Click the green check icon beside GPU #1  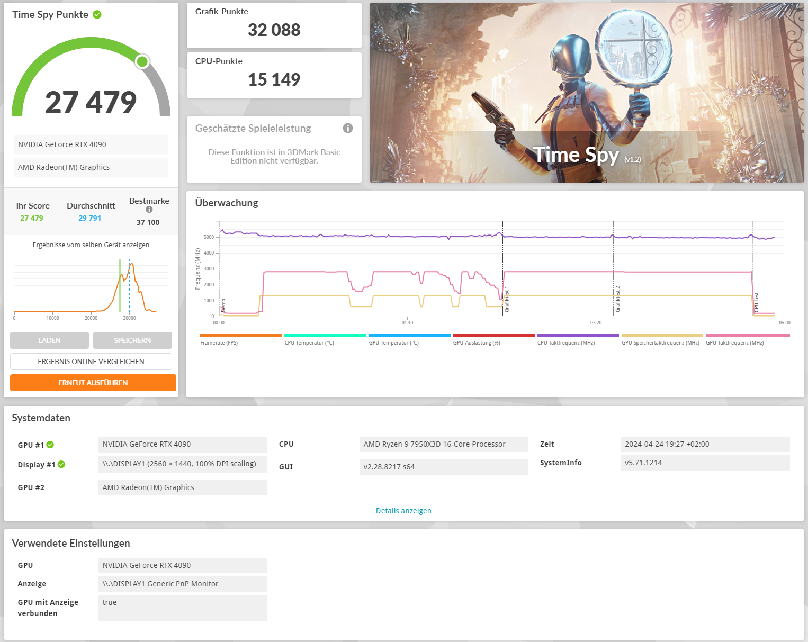[50, 445]
